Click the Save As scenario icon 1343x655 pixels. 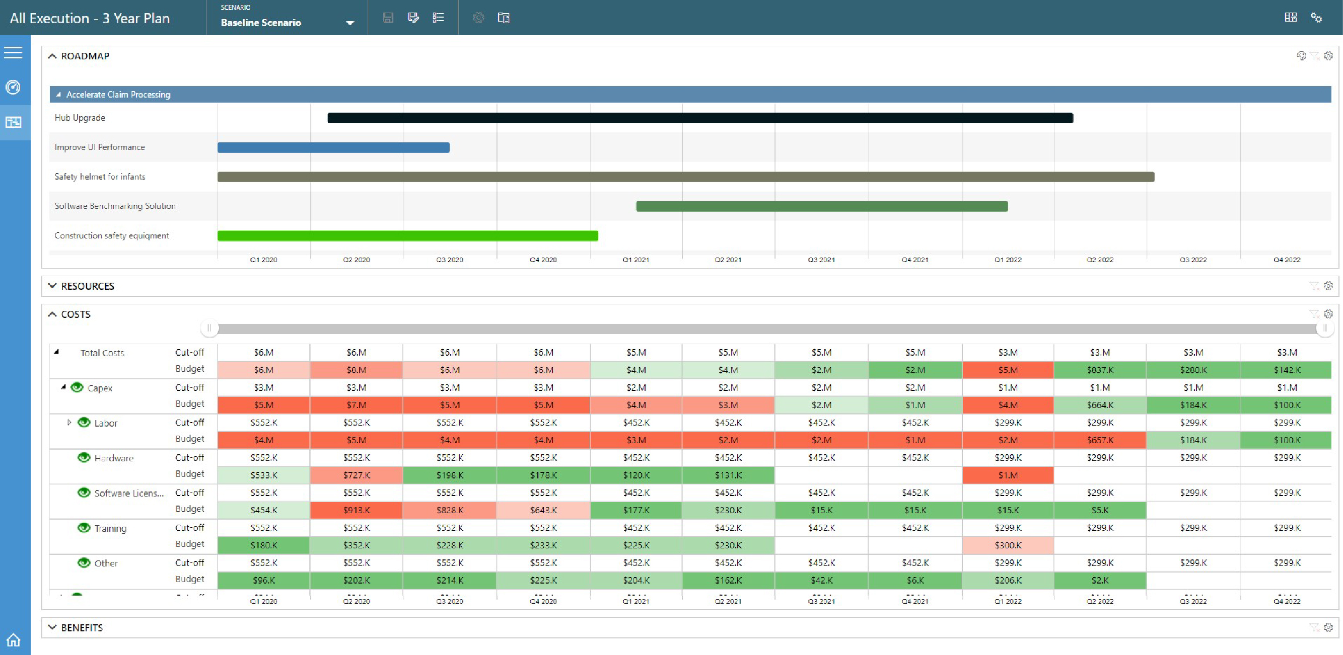pos(413,18)
